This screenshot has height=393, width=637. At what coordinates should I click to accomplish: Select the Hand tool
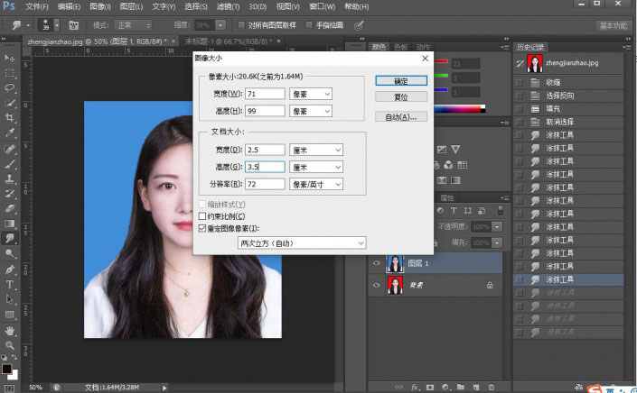pos(10,330)
